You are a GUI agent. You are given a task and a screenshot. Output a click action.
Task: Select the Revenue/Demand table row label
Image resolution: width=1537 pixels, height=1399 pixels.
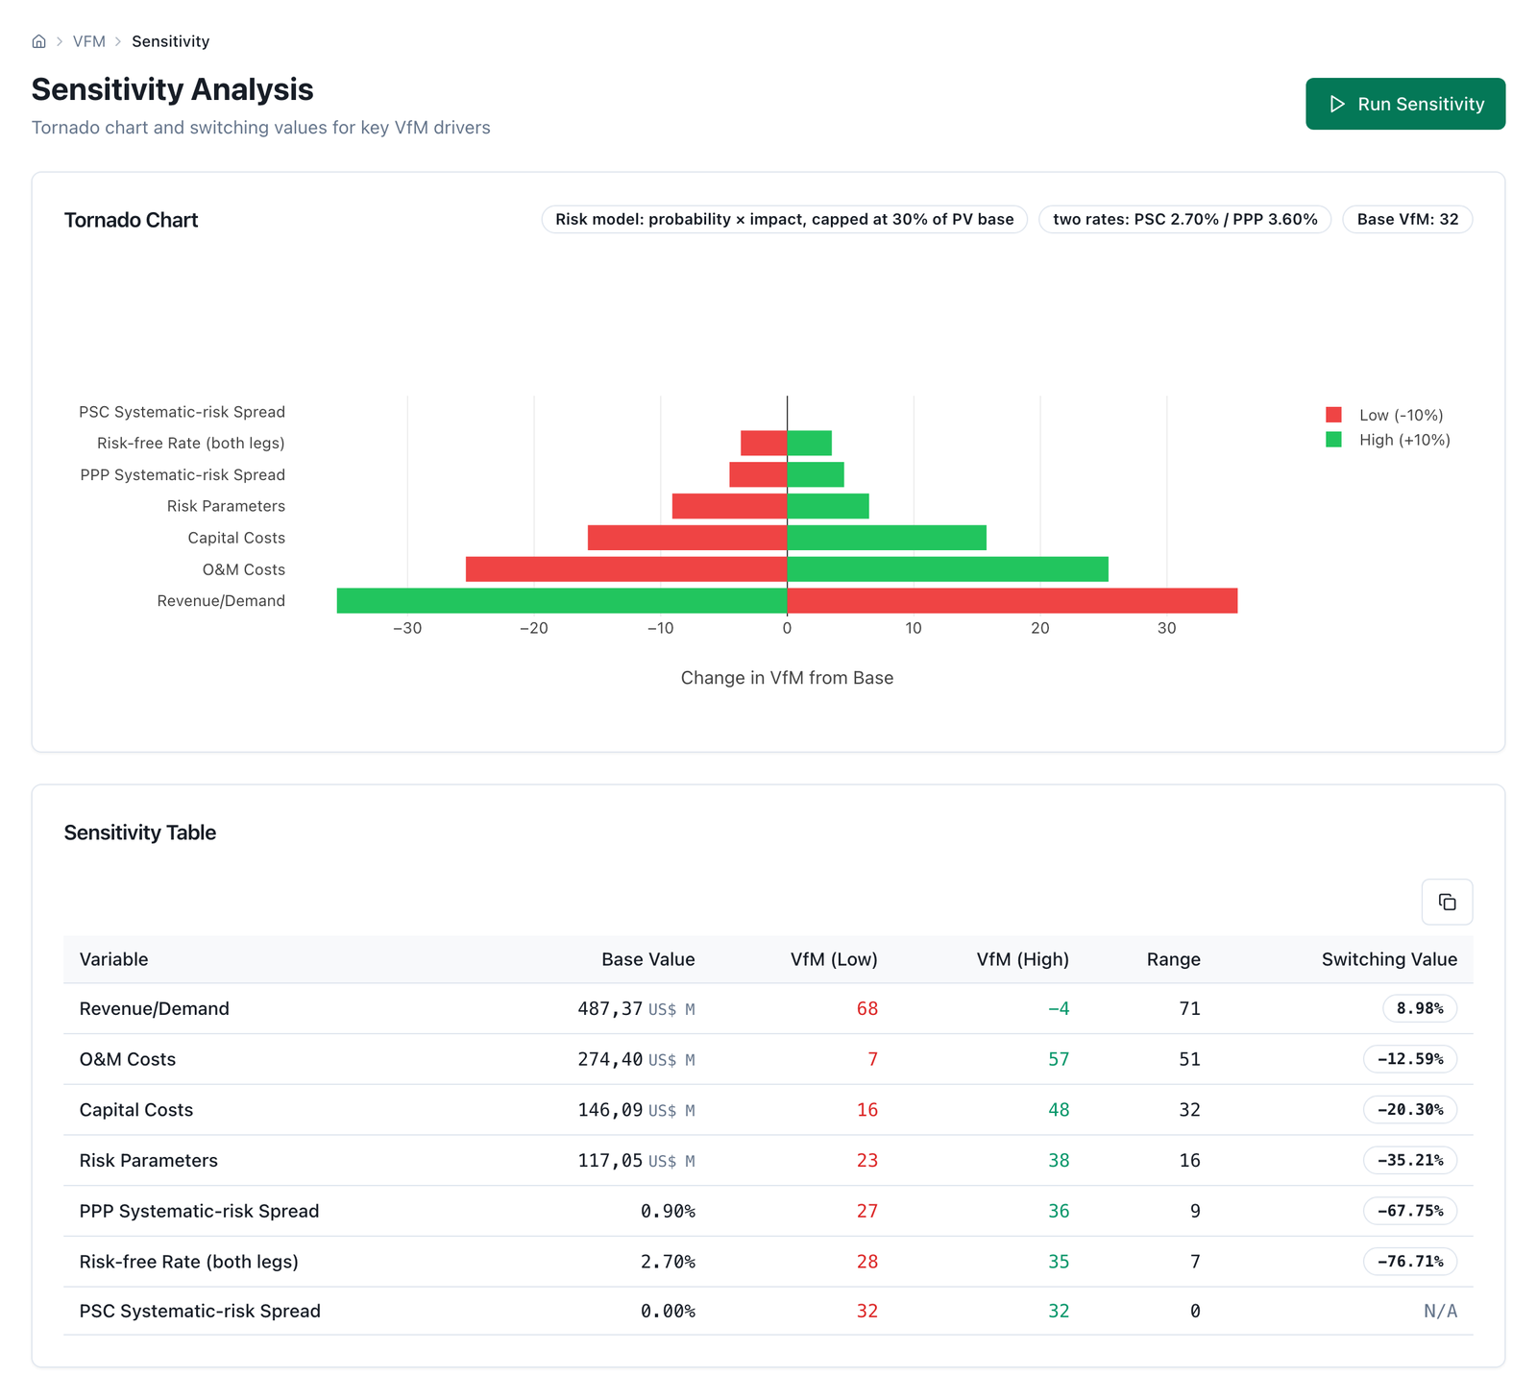155,1008
